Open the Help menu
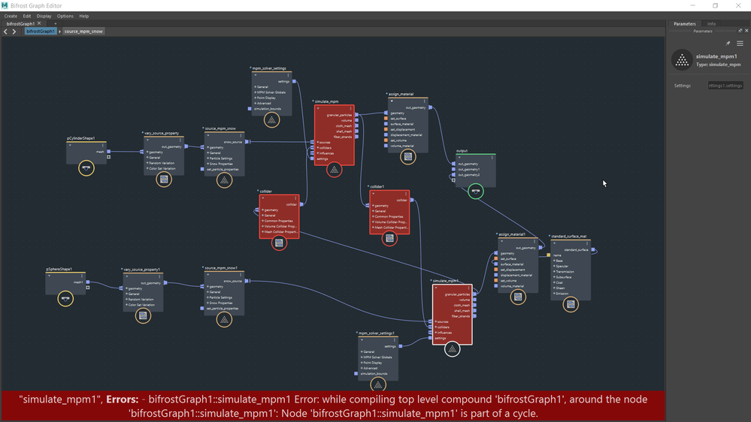 coord(83,16)
